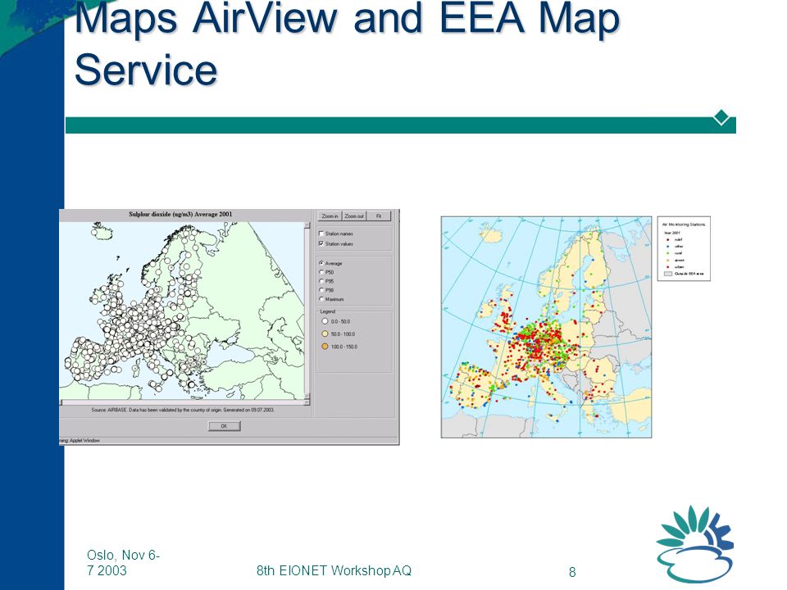Viewport: 787px width, 590px height.
Task: Select the P50 radio option
Action: pyautogui.click(x=321, y=272)
